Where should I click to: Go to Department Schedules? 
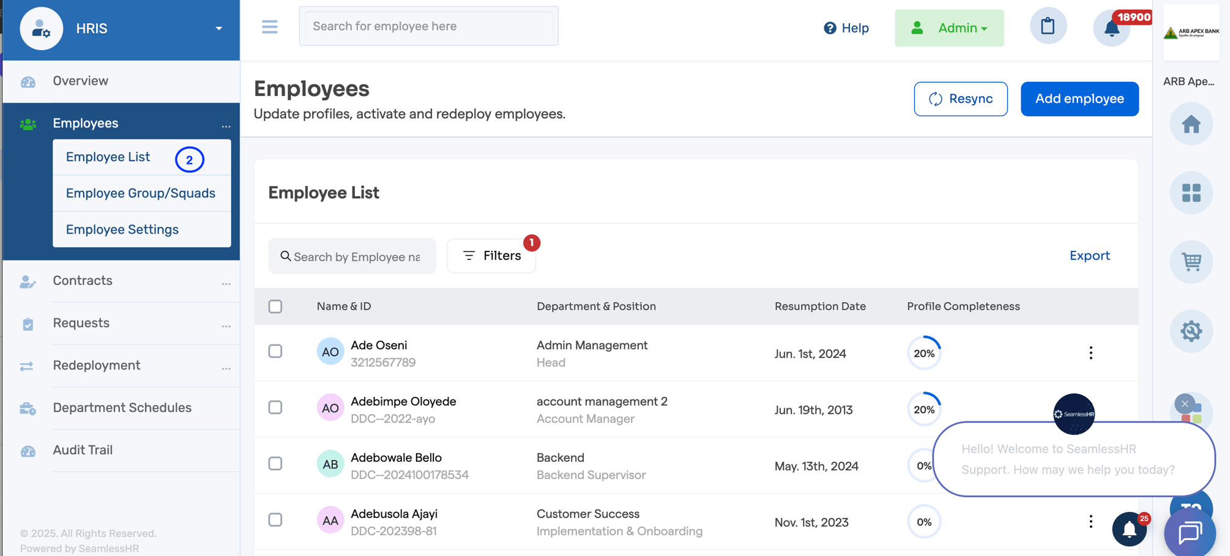[122, 407]
